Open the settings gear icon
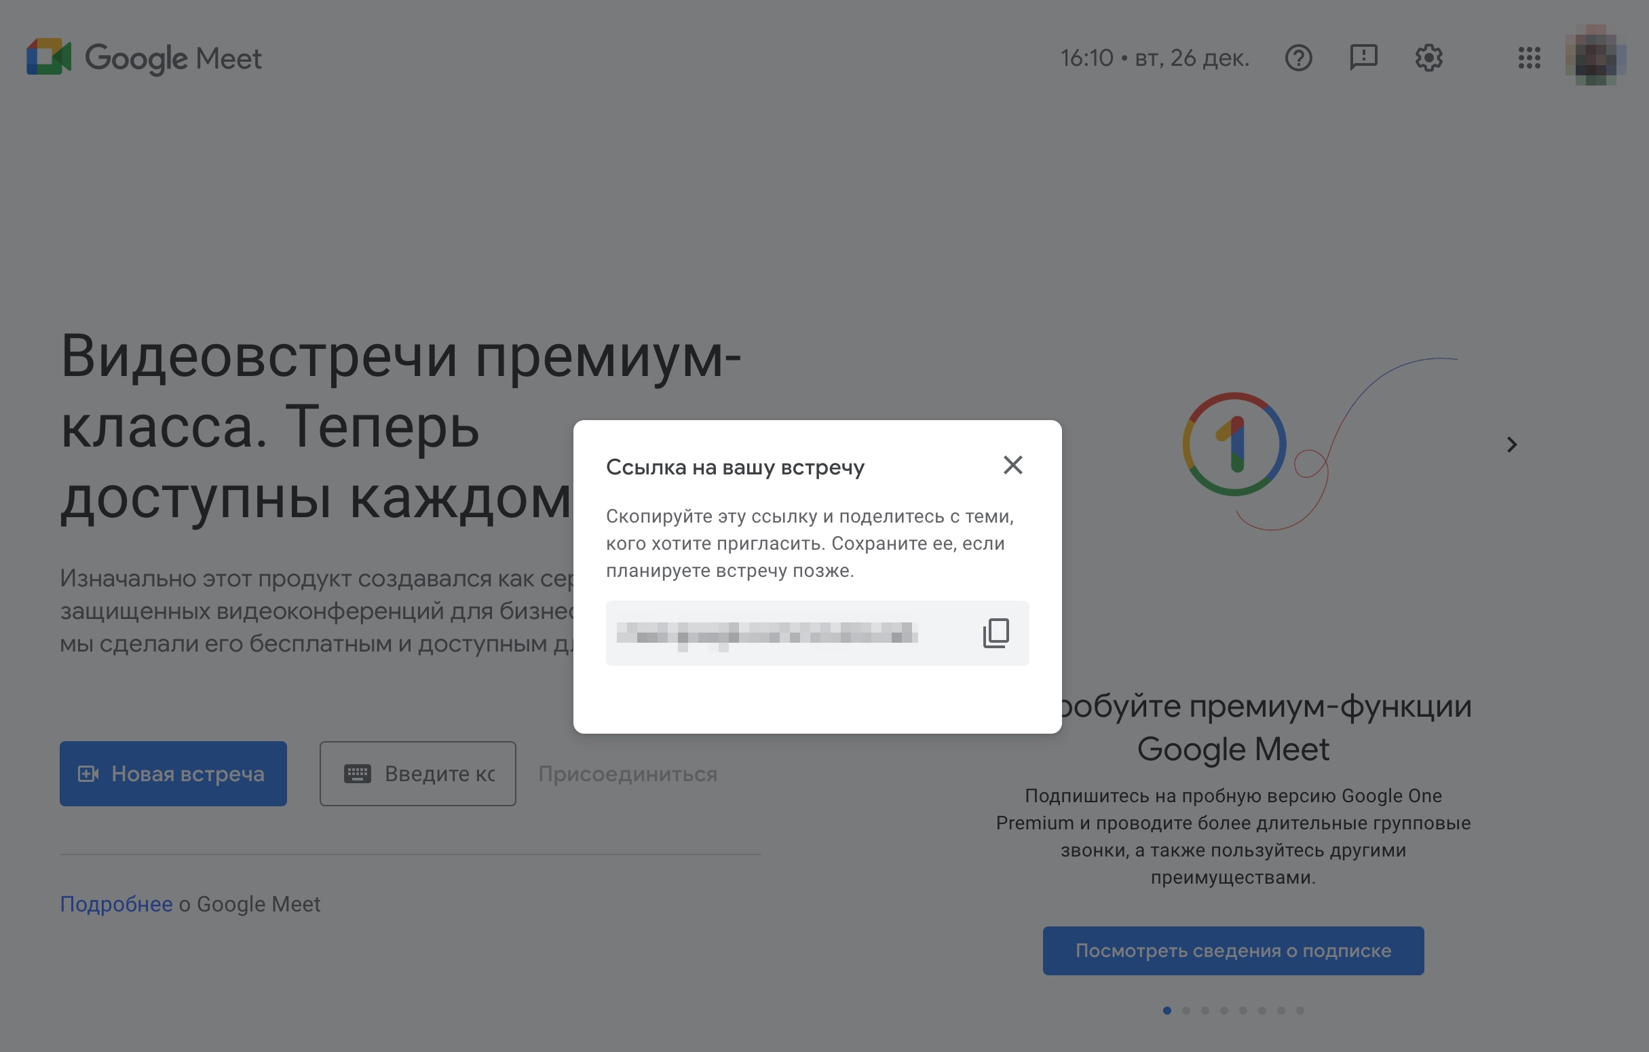This screenshot has height=1052, width=1649. 1428,58
